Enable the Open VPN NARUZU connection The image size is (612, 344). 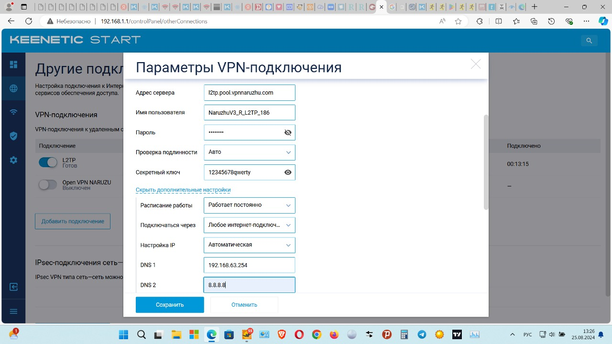(48, 185)
